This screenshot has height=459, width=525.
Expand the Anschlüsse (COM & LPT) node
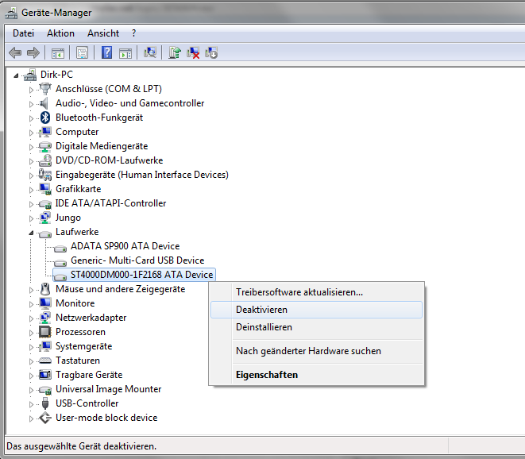[x=31, y=90]
